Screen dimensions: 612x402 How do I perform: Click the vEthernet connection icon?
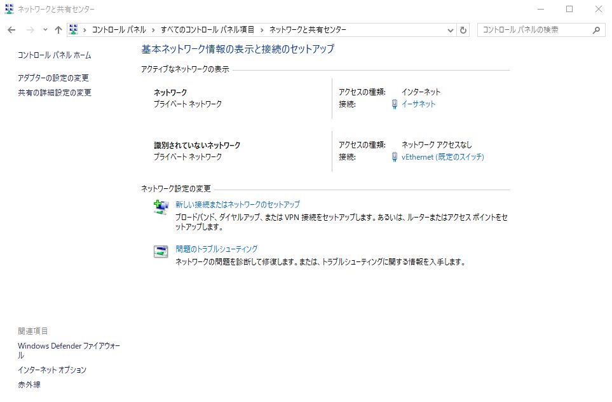tap(395, 157)
